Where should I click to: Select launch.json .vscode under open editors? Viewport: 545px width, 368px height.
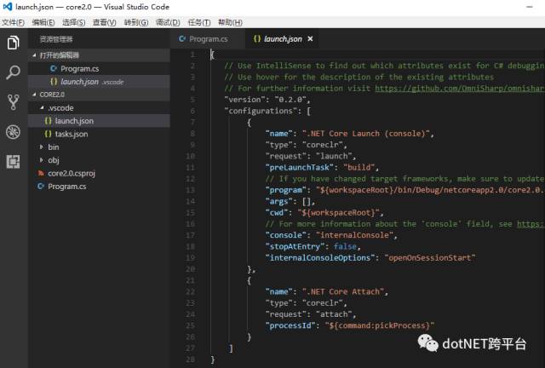pos(99,82)
